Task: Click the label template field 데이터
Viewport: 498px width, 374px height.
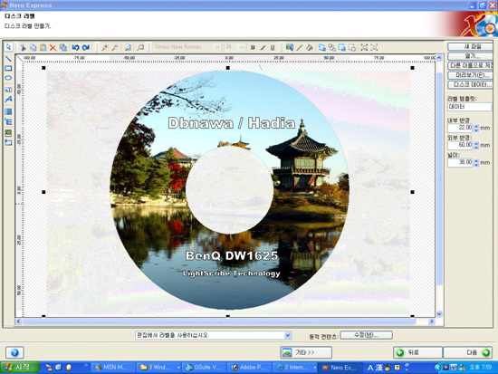Action: point(470,107)
